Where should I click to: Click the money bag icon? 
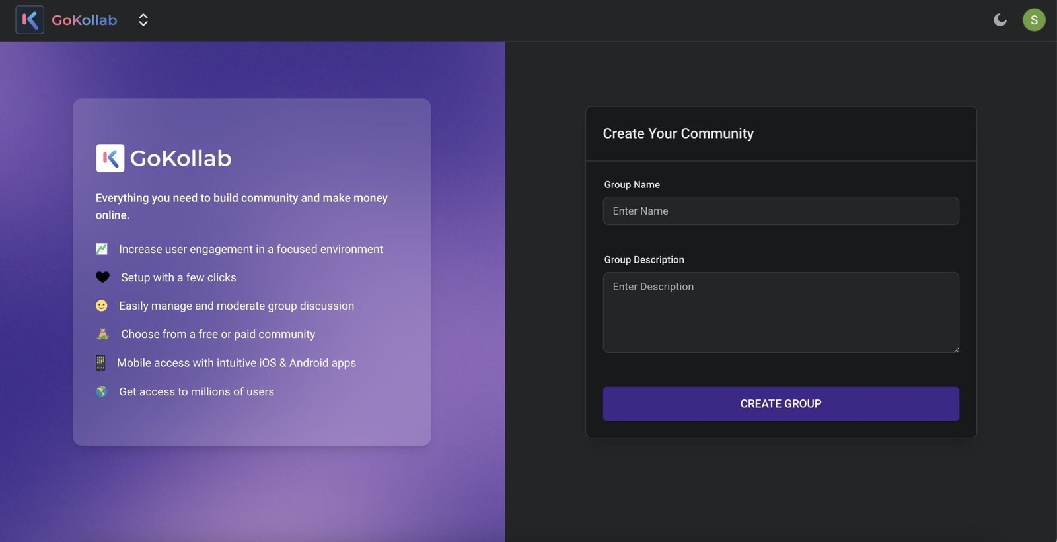(x=103, y=334)
